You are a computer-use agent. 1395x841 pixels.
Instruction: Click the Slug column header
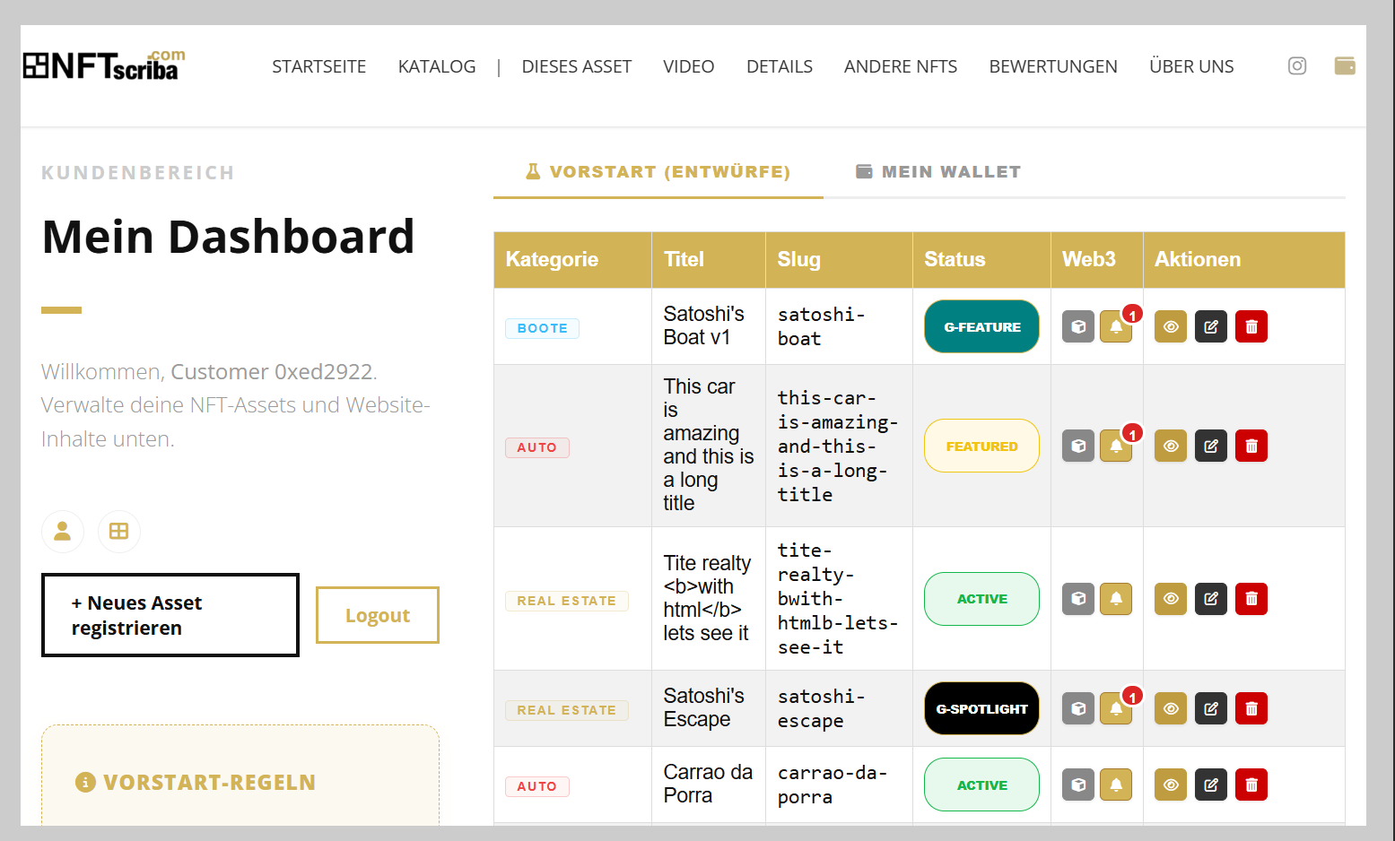[839, 260]
